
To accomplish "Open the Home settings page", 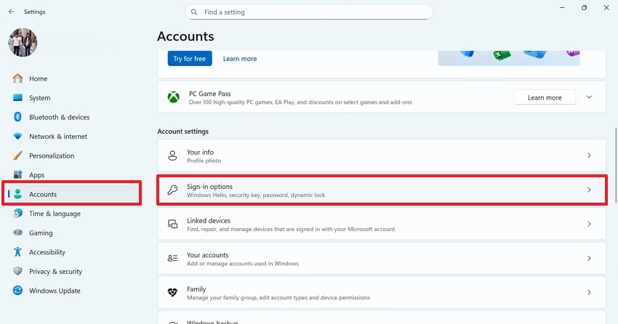I will point(38,78).
